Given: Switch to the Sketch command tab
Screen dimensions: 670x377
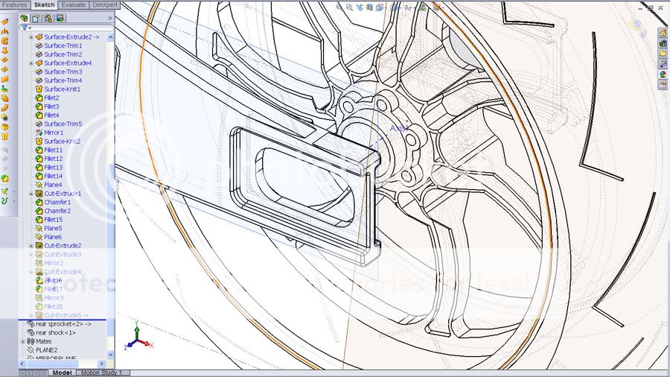Looking at the screenshot, I should pos(44,4).
